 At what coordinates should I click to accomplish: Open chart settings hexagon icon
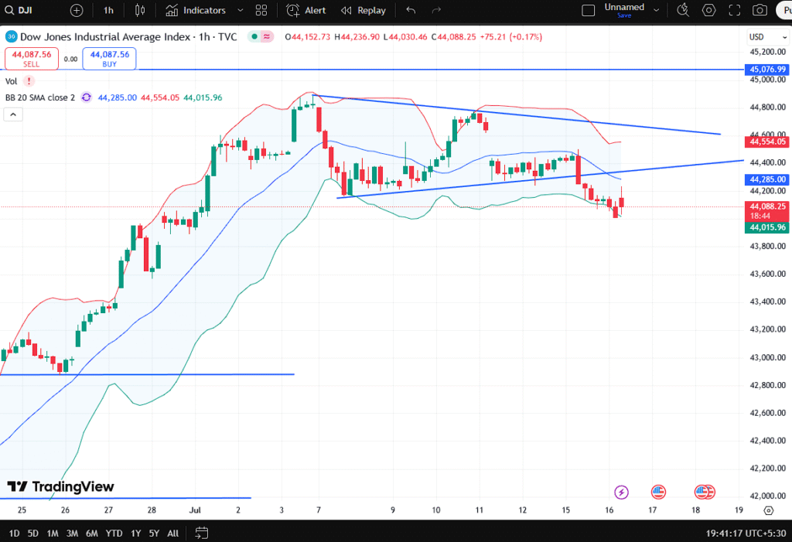(x=708, y=10)
